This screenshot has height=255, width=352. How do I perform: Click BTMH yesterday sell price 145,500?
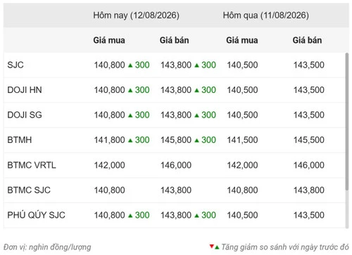(x=309, y=140)
